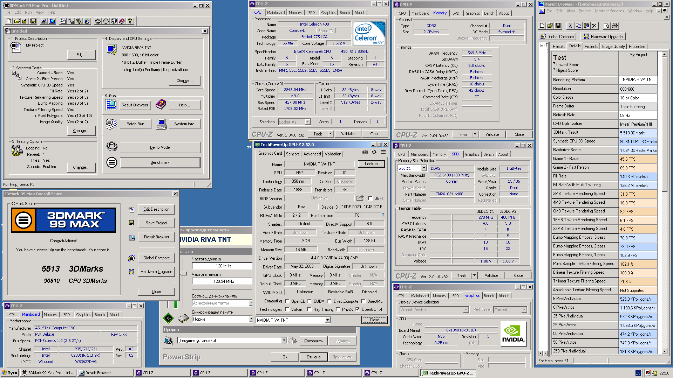Click result browser magnifier icon in 3DMark toolbar

(52, 21)
